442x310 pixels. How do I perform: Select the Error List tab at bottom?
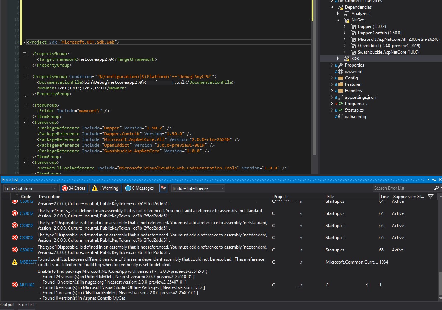click(x=26, y=305)
